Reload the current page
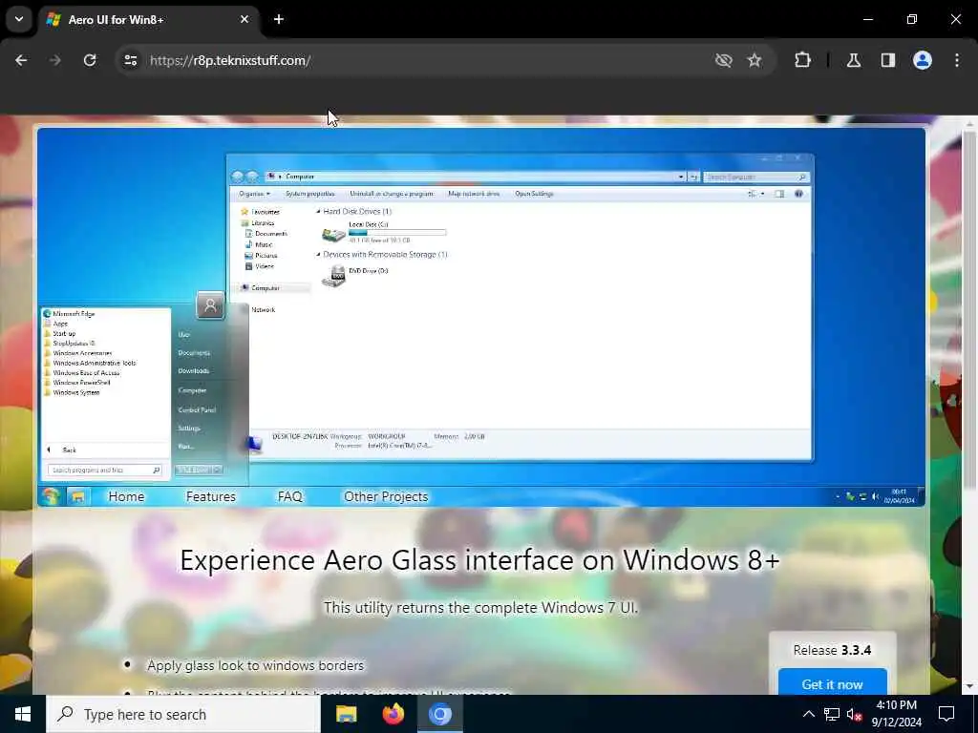Image resolution: width=978 pixels, height=733 pixels. click(90, 60)
